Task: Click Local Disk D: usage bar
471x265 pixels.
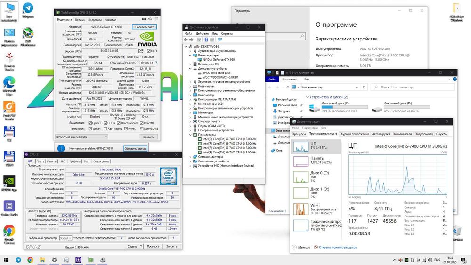Action: click(407, 107)
